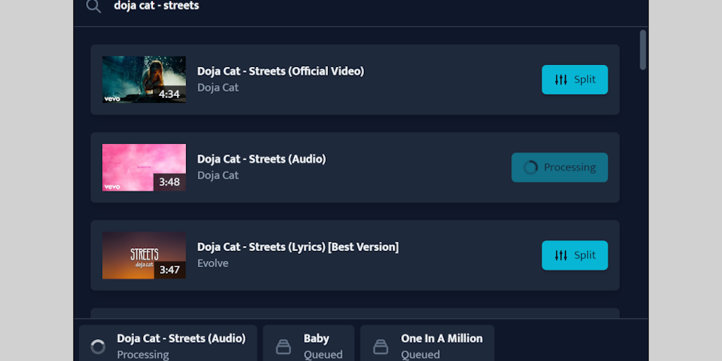Click the spinner icon in the bottom queue
Viewport: 722px width, 361px height.
click(x=98, y=347)
